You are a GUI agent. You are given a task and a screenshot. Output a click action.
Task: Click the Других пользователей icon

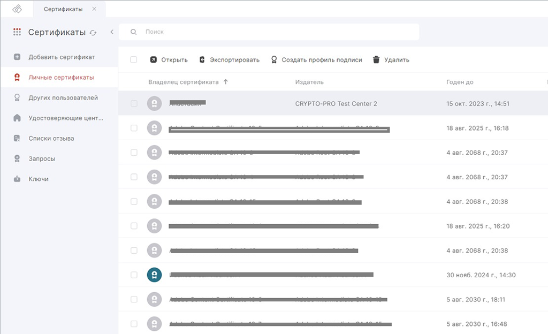17,97
